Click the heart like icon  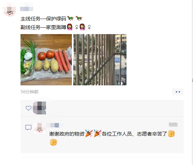(28, 108)
